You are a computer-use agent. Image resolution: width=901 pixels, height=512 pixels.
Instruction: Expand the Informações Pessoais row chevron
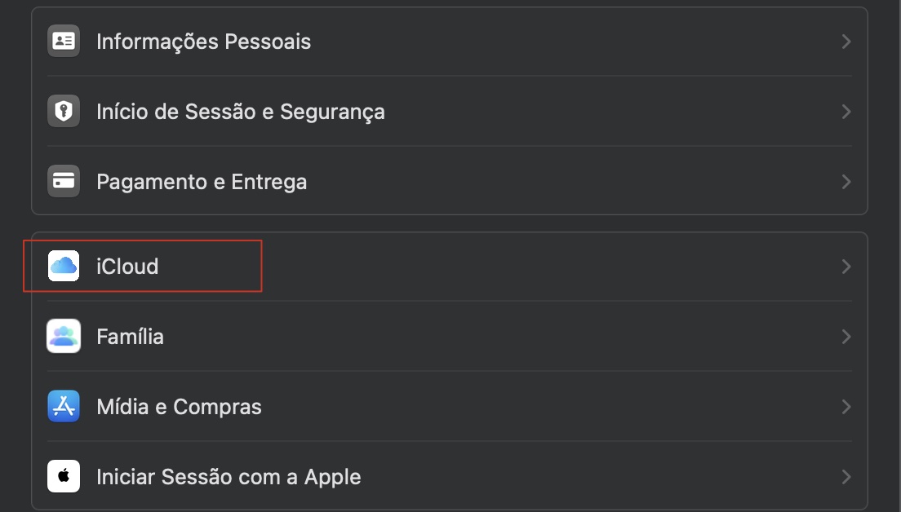click(846, 41)
